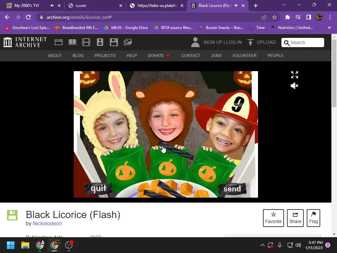Click Chrome's back arrow
The width and height of the screenshot is (337, 253).
[7, 17]
